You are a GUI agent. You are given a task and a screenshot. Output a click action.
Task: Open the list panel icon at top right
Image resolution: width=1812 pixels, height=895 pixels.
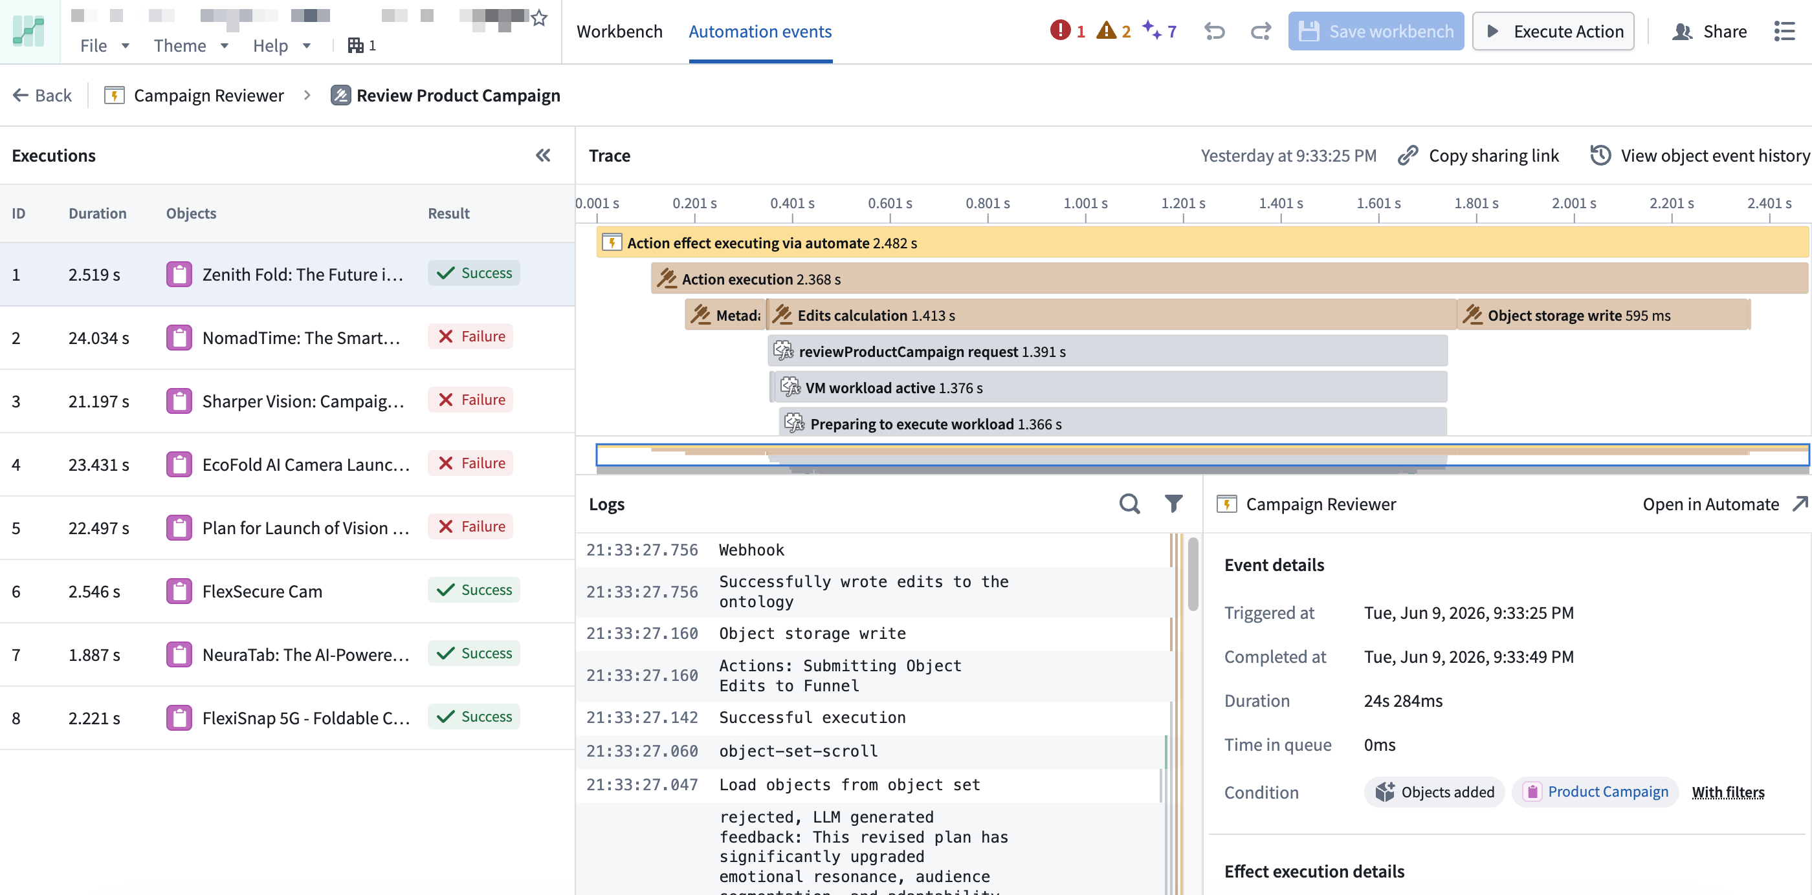tap(1784, 31)
